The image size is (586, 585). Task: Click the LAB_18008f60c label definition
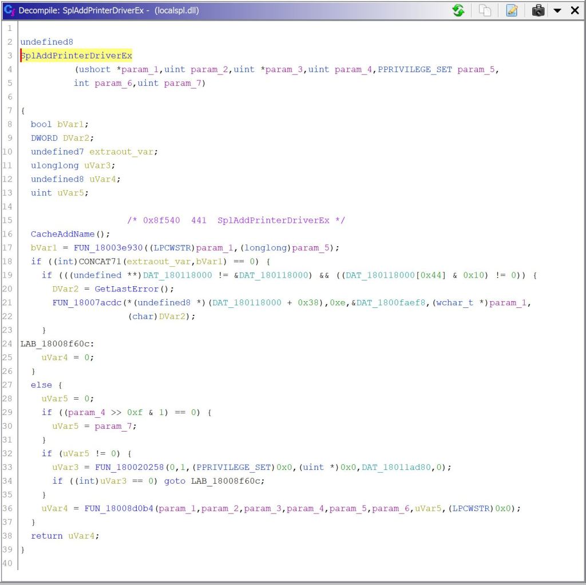[57, 344]
